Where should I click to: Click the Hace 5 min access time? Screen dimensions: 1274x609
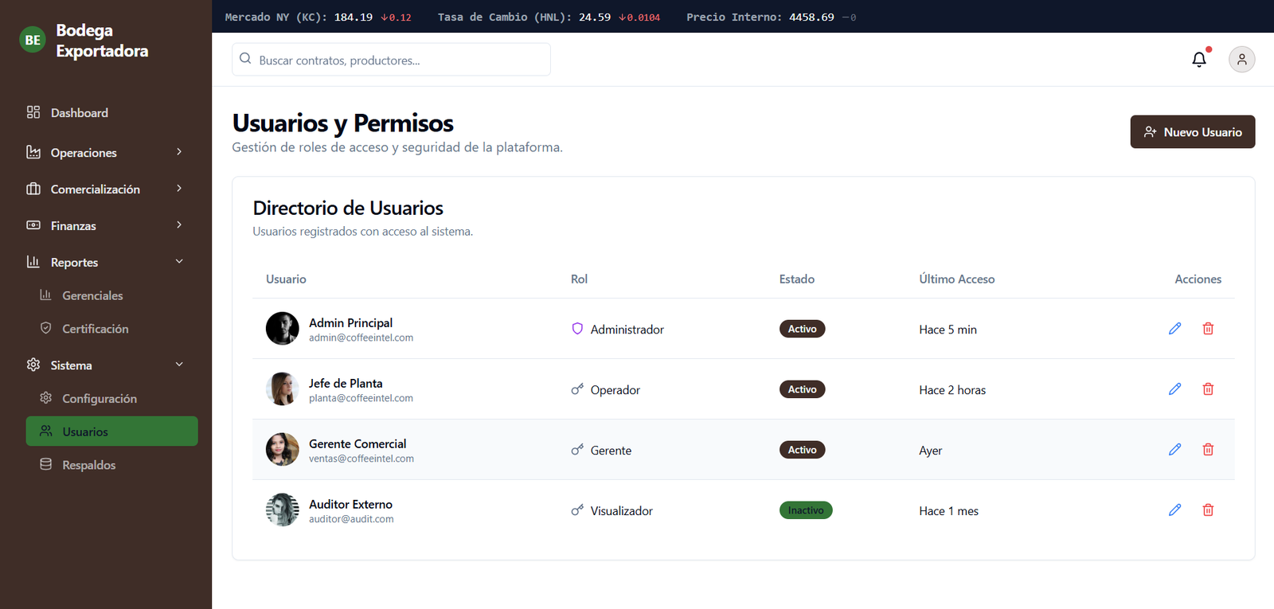[x=948, y=330]
